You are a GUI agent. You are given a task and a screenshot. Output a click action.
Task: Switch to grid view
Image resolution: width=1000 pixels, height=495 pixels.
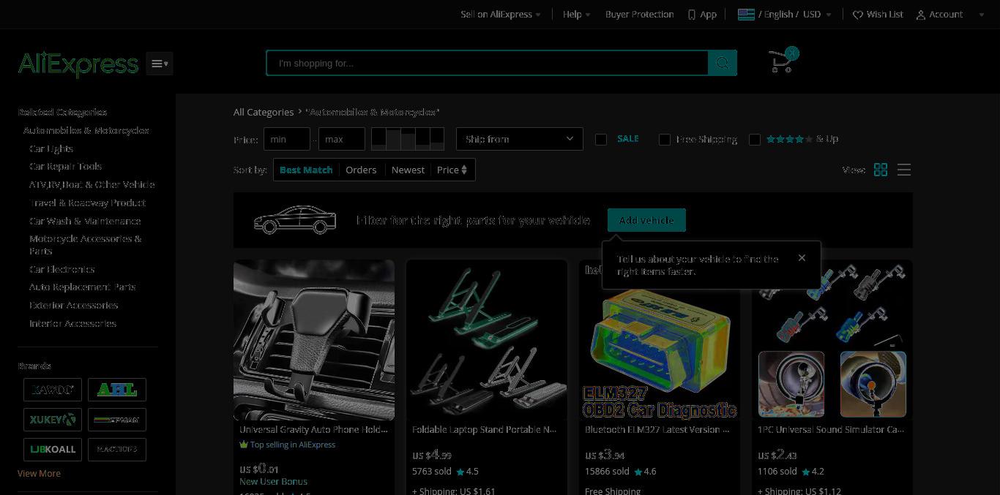coord(881,170)
